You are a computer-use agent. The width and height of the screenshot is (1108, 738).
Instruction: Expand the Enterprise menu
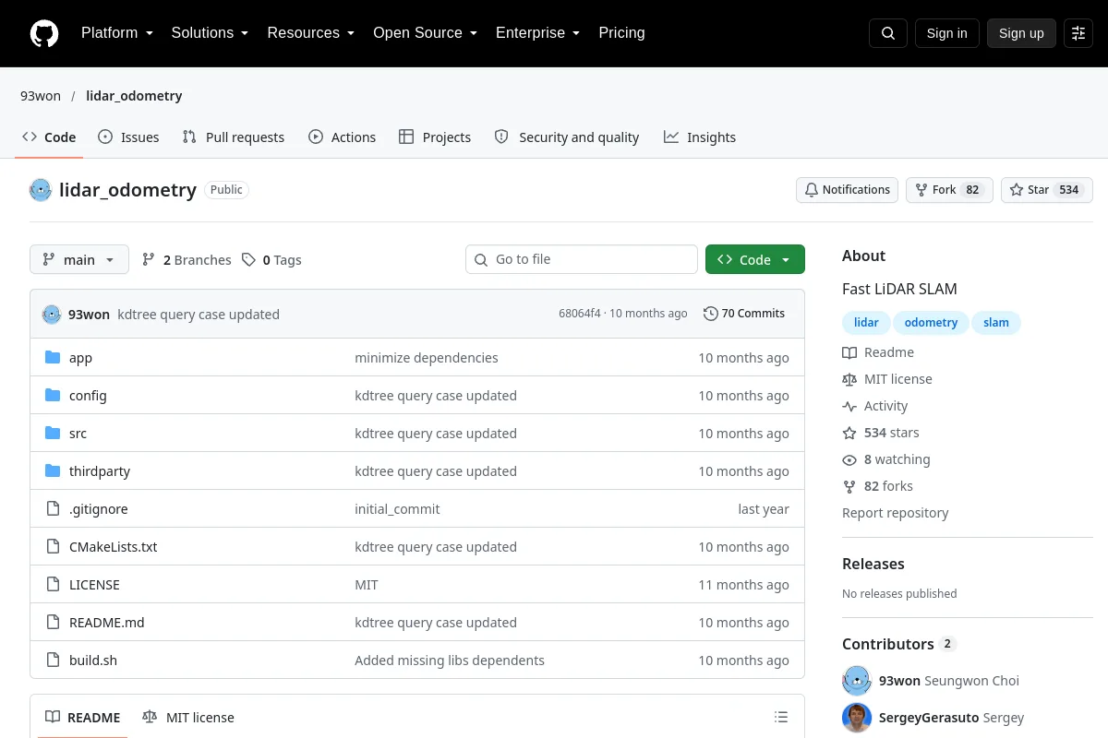pos(538,33)
